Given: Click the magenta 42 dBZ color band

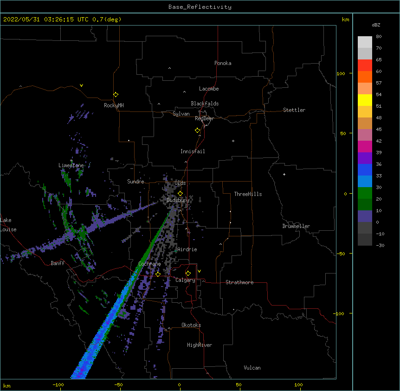Looking at the screenshot, I should pyautogui.click(x=365, y=146).
